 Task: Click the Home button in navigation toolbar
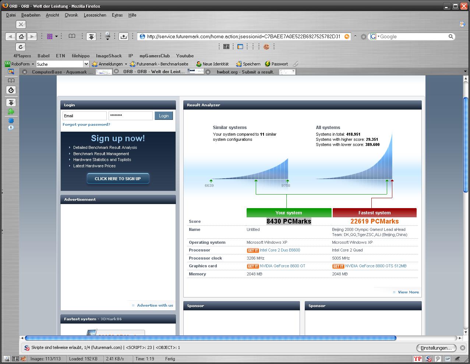click(x=21, y=36)
